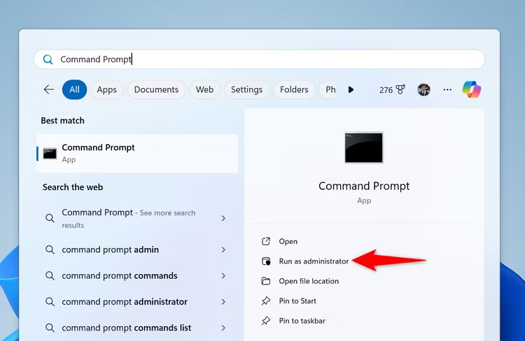The width and height of the screenshot is (525, 341).
Task: Open web suggestion 'command prompt commands'
Action: 137,276
